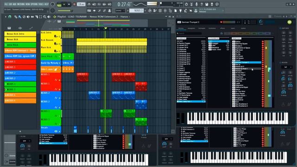Click the Vocals track header
The image size is (297, 167).
tap(51, 129)
